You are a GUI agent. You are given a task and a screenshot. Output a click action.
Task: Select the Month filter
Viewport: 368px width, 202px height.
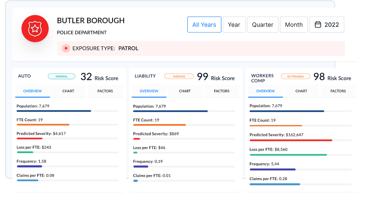tap(294, 24)
